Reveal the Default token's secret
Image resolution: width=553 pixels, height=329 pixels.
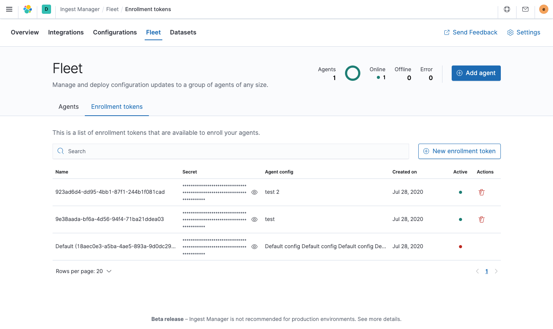coord(254,246)
